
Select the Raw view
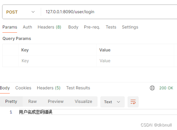pos(32,101)
